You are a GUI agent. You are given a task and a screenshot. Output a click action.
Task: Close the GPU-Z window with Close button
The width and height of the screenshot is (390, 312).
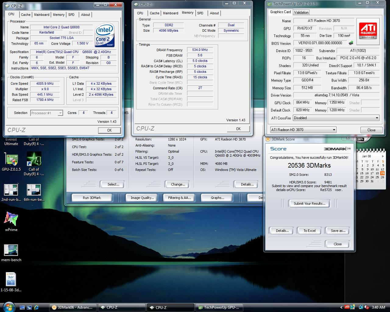(x=371, y=130)
